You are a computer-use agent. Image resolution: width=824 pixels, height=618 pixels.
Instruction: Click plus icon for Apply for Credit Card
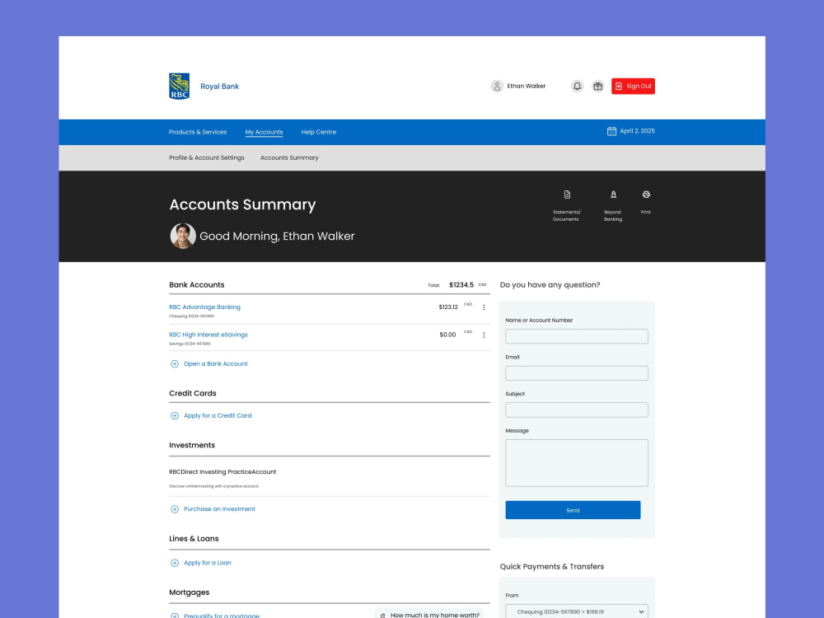coord(175,415)
